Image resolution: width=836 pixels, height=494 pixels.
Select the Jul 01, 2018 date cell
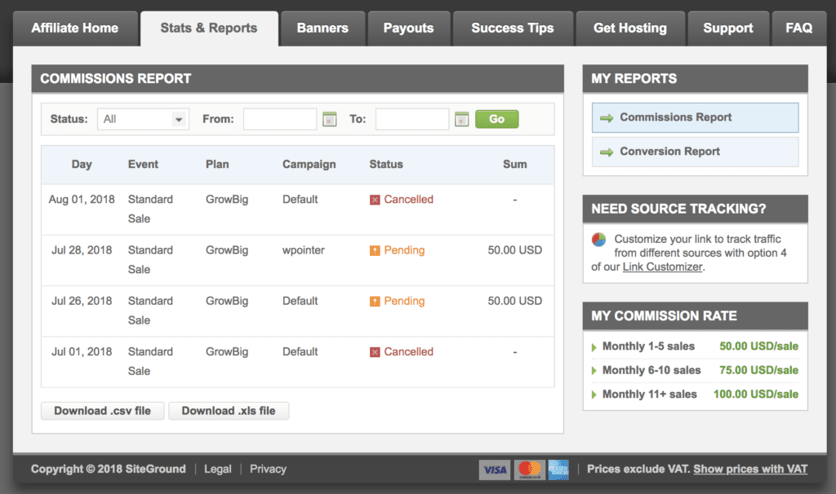[82, 352]
